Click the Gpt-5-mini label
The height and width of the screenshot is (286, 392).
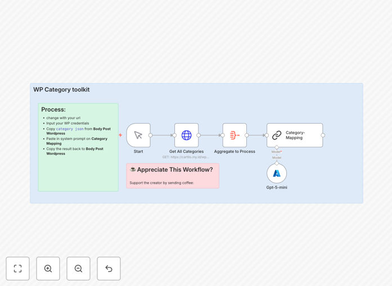[x=277, y=187]
